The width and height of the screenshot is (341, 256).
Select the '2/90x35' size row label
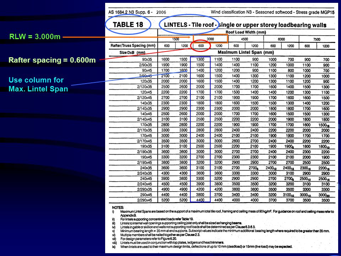pyautogui.click(x=146, y=65)
